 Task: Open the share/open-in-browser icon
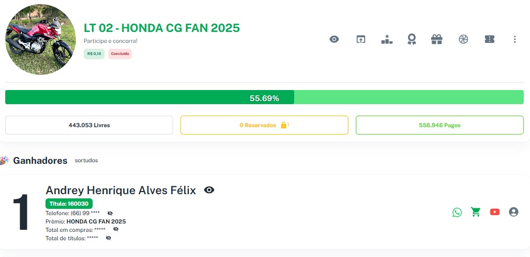(360, 39)
